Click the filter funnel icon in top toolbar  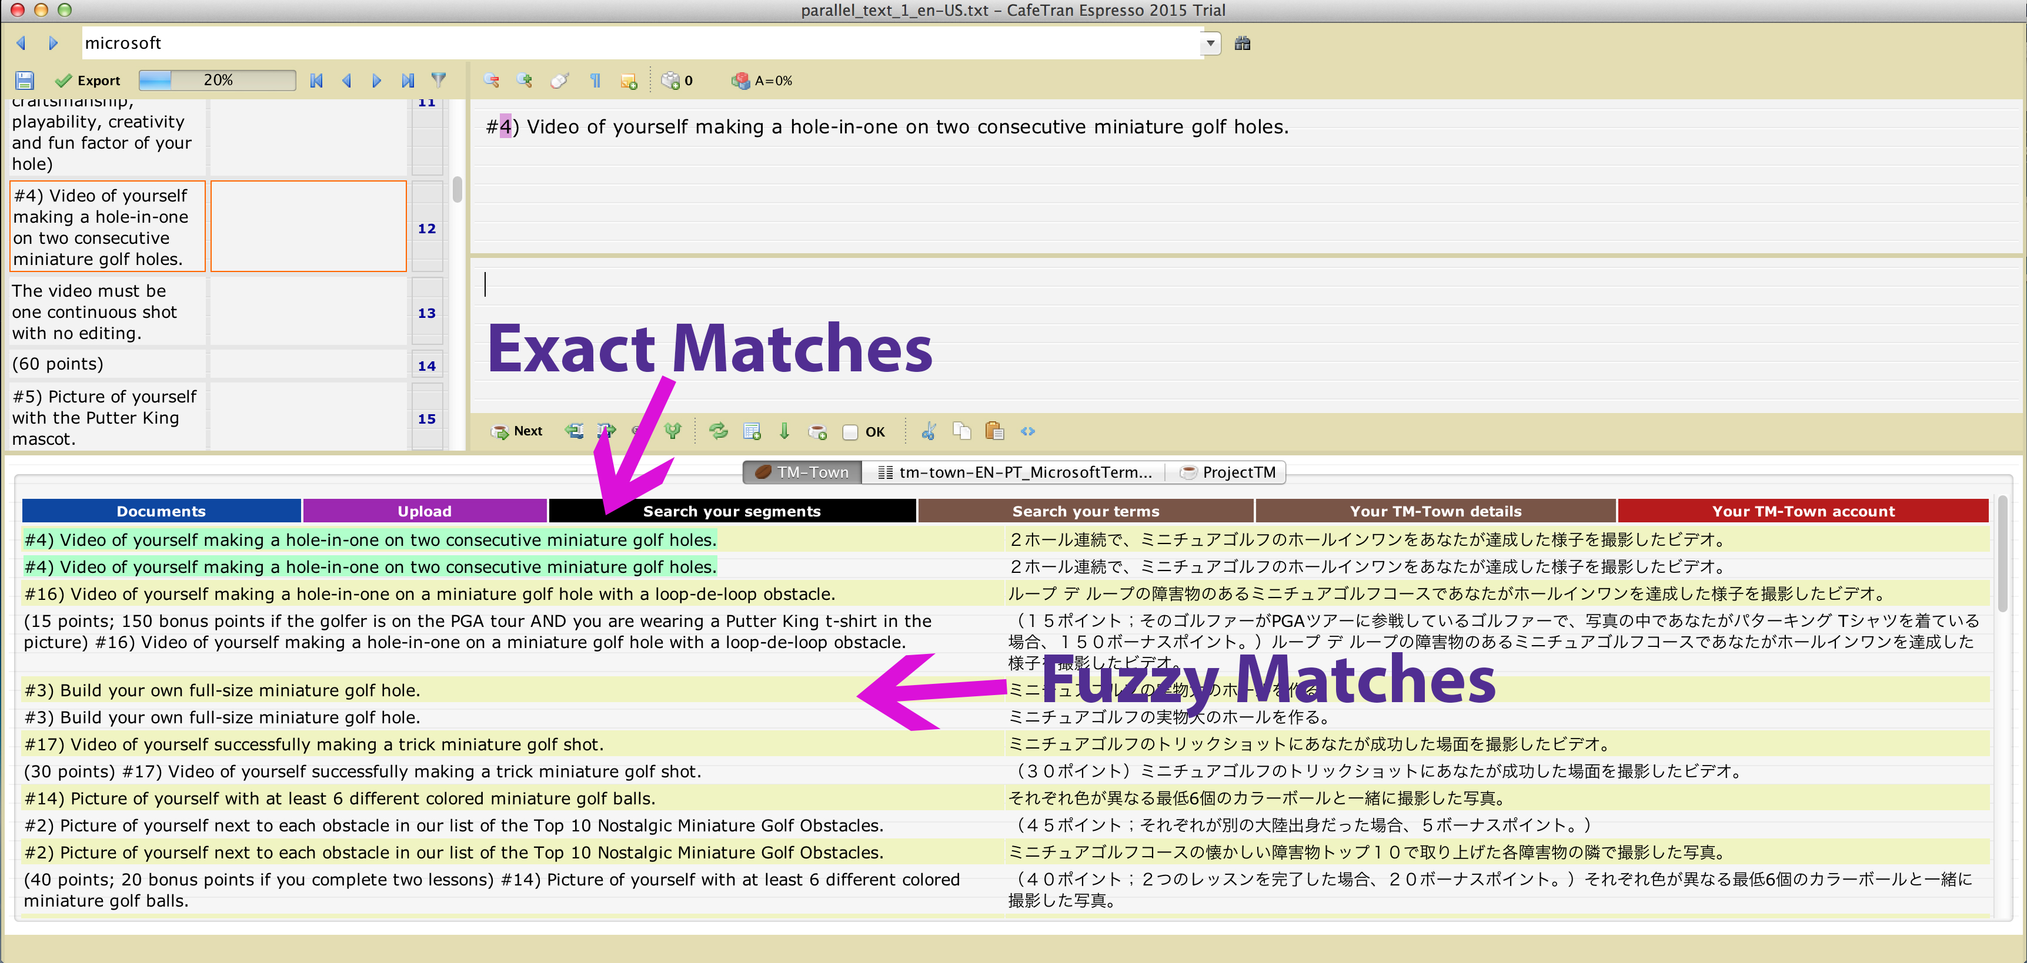(x=438, y=79)
